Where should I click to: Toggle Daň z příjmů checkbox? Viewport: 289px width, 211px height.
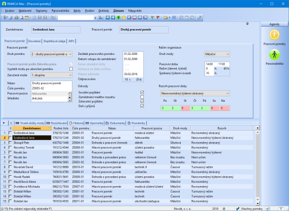[x=142, y=106]
